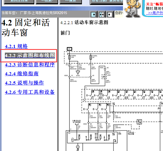Viewport: 163px width, 151px height.
Task: Click the 前门 subheading
Action: [65, 33]
